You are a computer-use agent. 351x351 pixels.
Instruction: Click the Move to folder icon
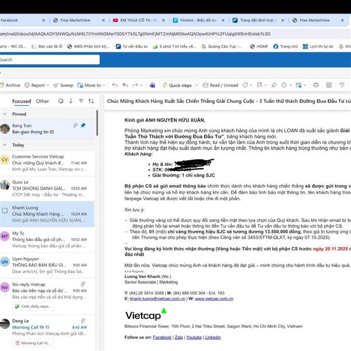80,85
